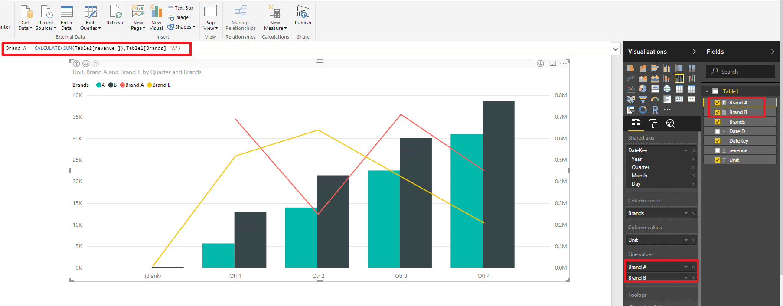Viewport: 783px width, 306px height.
Task: Uncheck the Brand A field checkbox
Action: (x=718, y=103)
